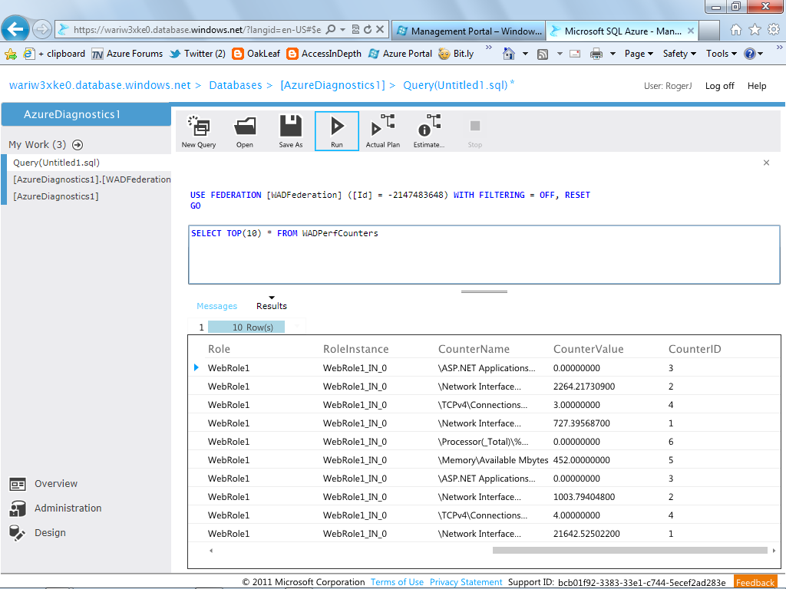Select the [AzureDiagnostics1] item in My Work
This screenshot has width=786, height=589.
click(x=55, y=196)
